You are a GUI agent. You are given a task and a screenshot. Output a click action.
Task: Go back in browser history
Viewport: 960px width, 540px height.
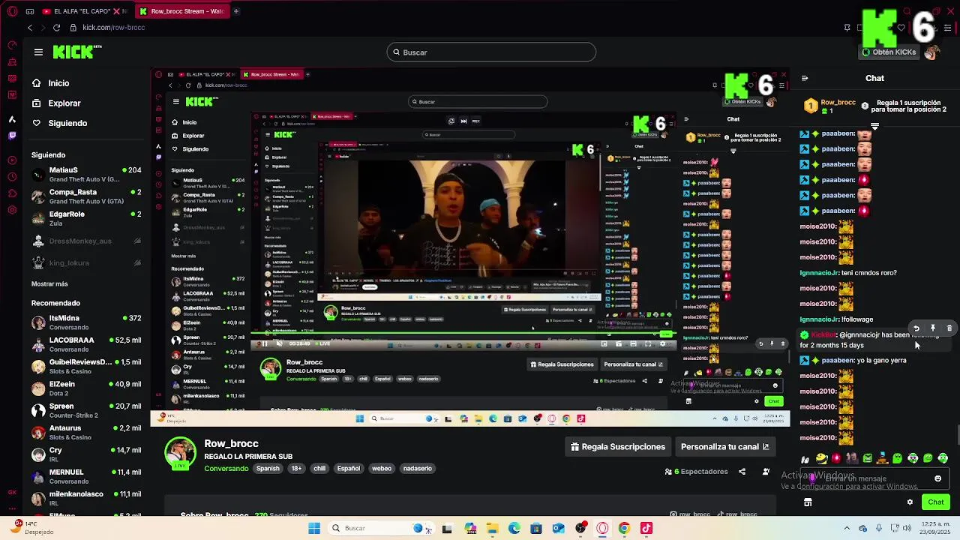(30, 28)
